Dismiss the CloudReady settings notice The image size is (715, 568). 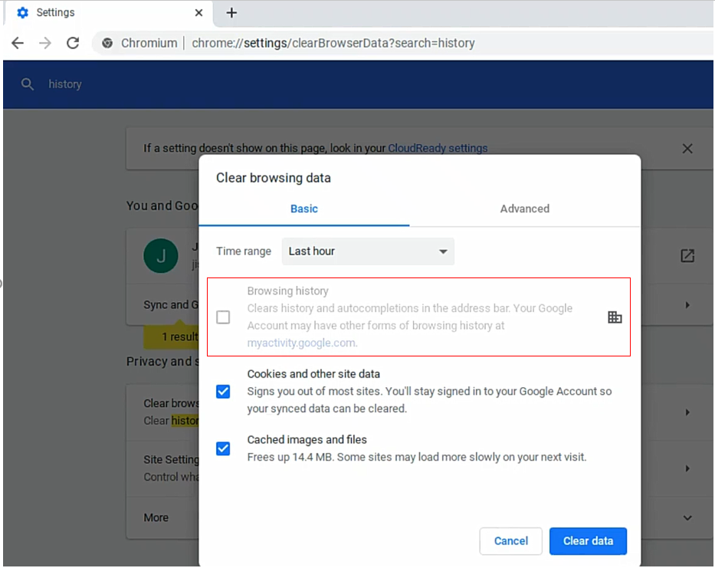(x=687, y=149)
